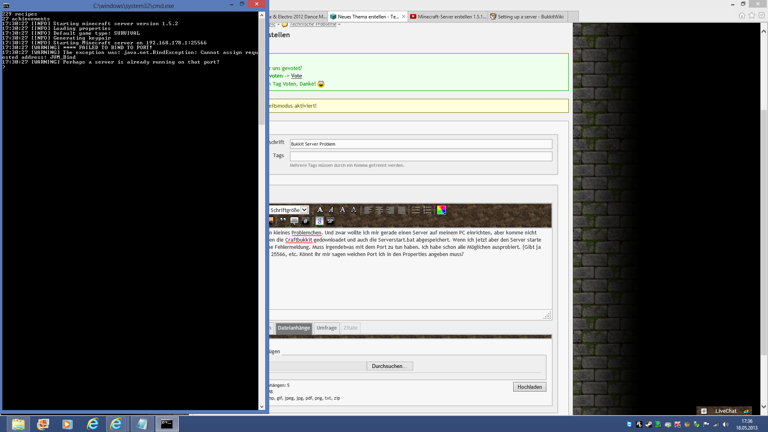Center-align the editor text
768x432 pixels.
(379, 210)
